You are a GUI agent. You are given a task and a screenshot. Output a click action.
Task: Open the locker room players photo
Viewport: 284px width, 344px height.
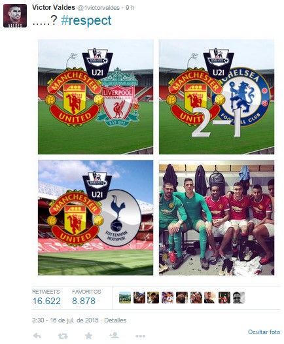coord(217,218)
